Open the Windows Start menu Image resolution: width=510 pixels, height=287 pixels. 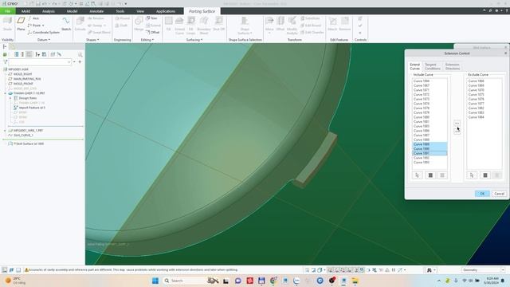(x=155, y=281)
